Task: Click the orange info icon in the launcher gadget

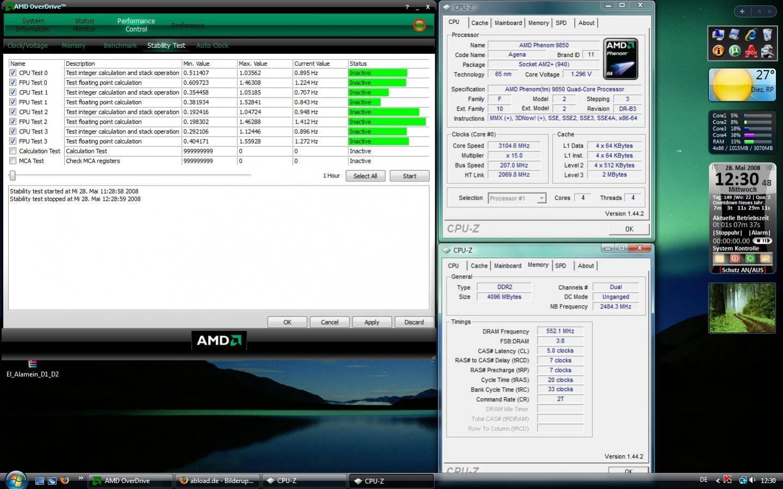Action: pyautogui.click(x=718, y=51)
